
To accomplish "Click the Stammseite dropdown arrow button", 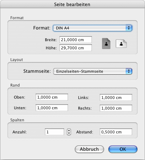I will (x=129, y=71).
